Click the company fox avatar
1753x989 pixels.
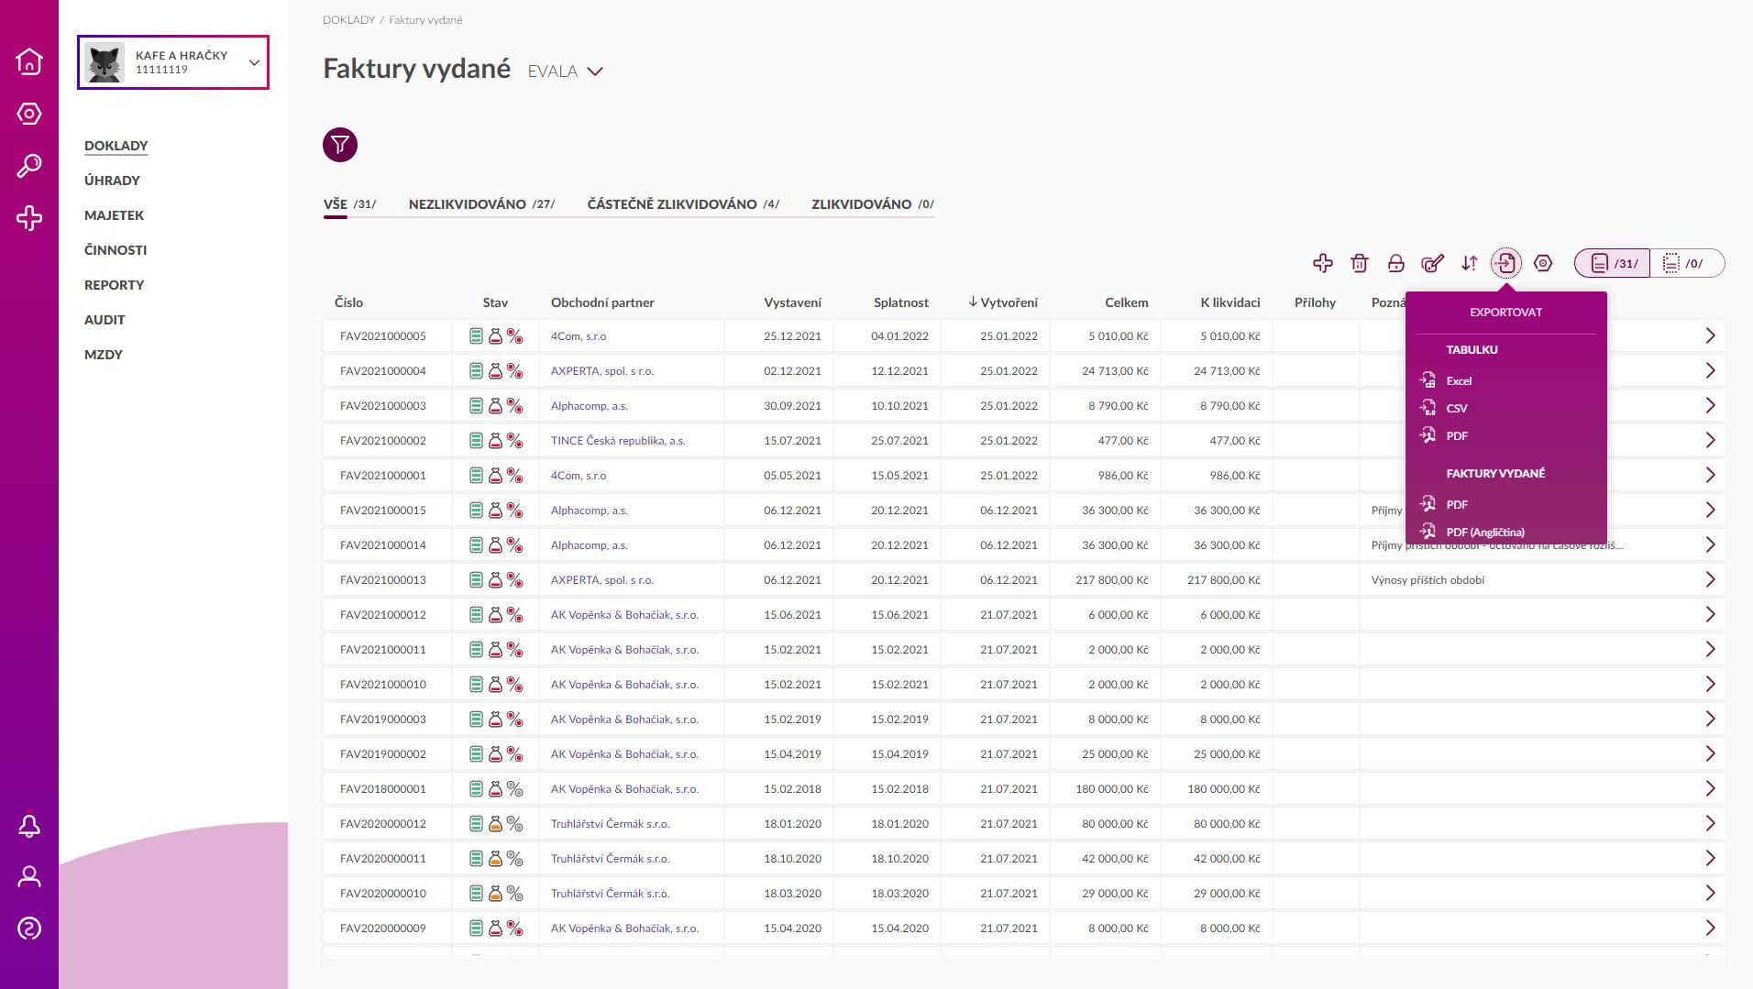(x=105, y=62)
